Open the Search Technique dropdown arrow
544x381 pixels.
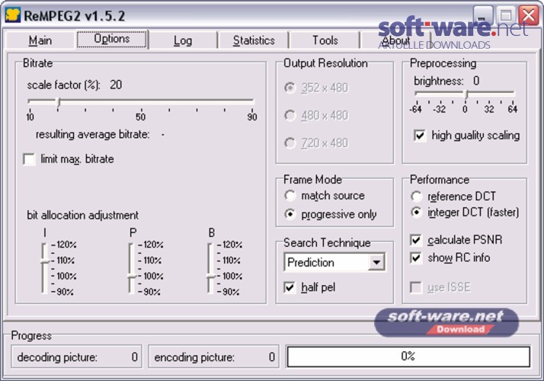click(376, 262)
